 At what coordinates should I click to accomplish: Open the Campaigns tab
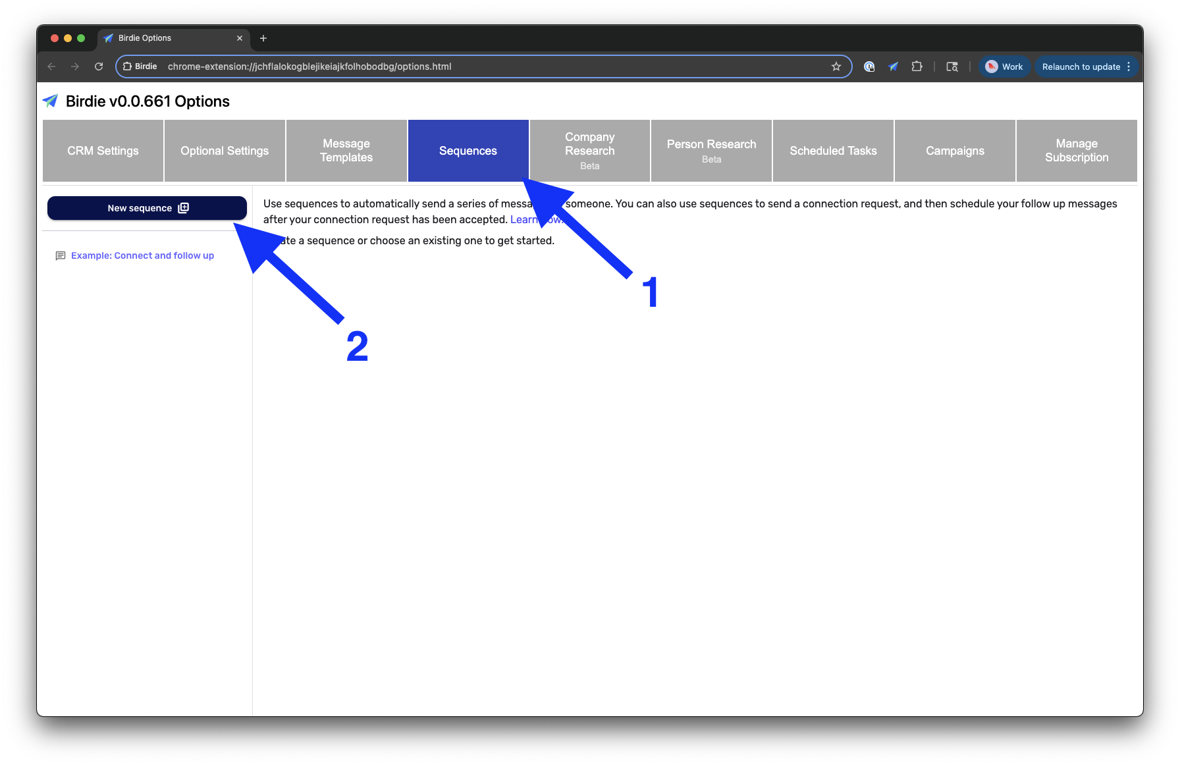(955, 151)
